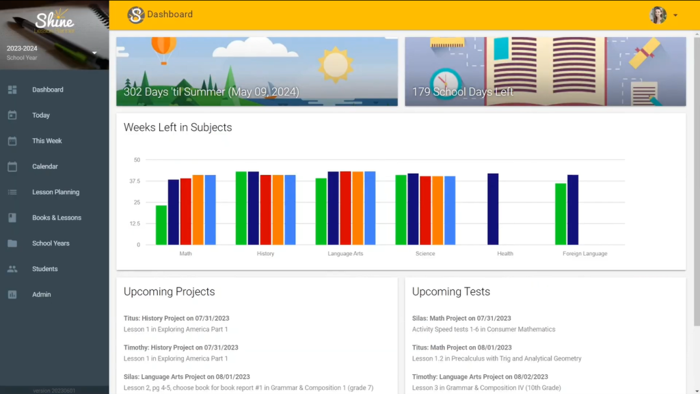Image resolution: width=700 pixels, height=394 pixels.
Task: Click the Today calendar icon in sidebar
Action: (x=12, y=116)
